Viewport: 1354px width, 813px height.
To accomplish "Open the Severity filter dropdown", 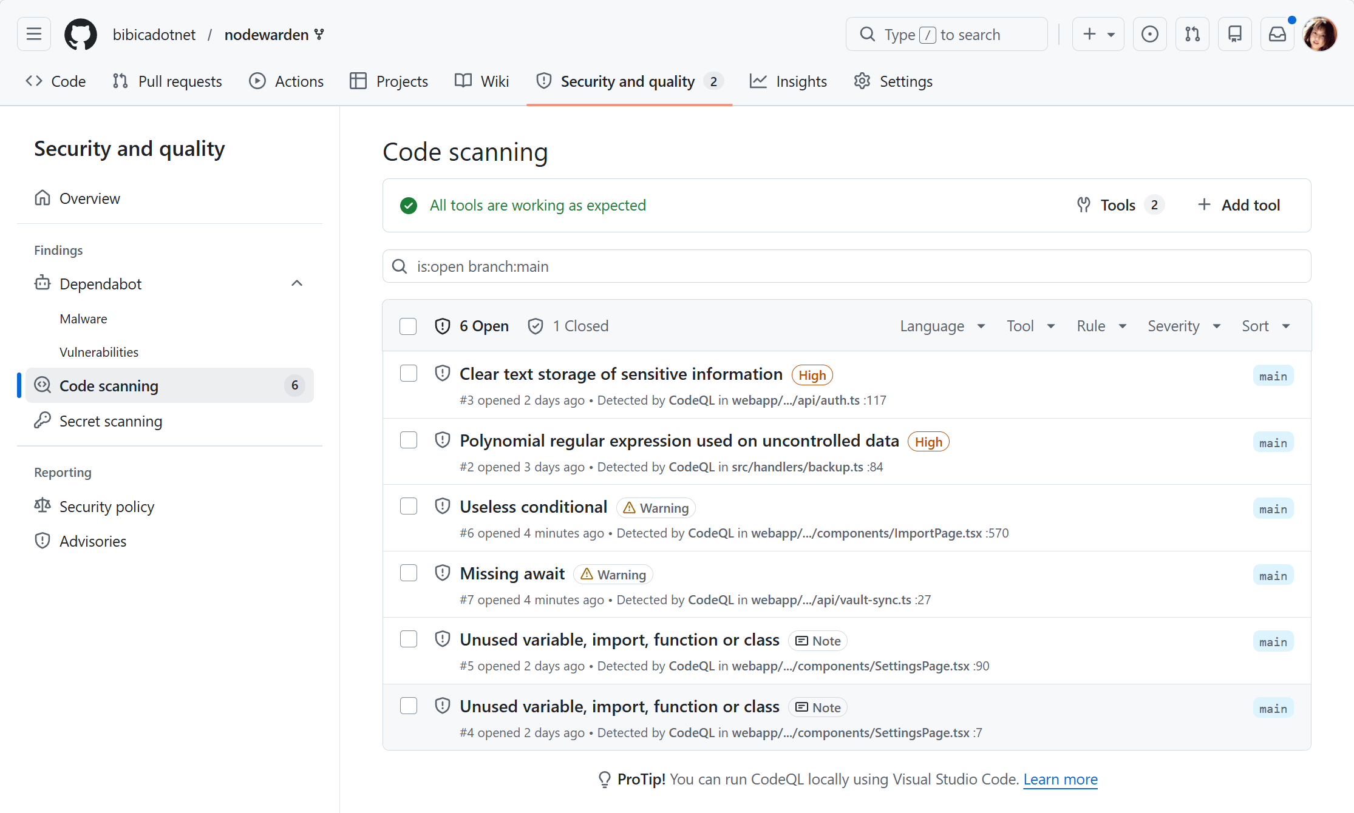I will 1183,326.
